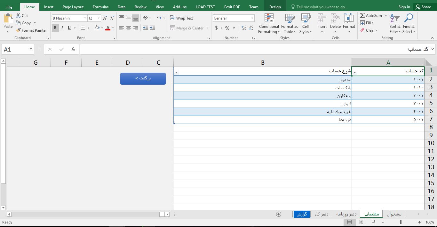437x227 pixels.
Task: Expand the Name Box dropdown
Action: click(x=31, y=49)
